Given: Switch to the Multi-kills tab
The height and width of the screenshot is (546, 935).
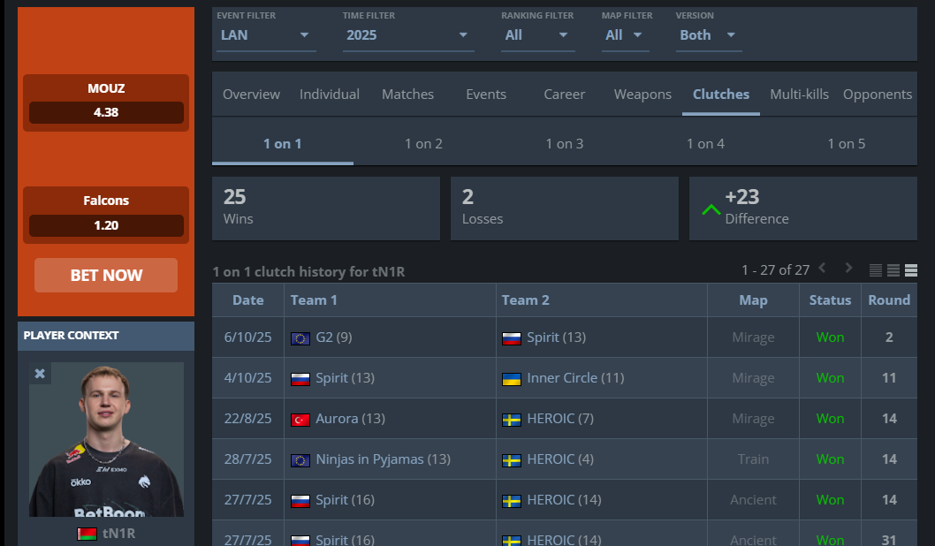Looking at the screenshot, I should [799, 95].
